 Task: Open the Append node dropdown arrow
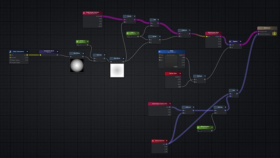coord(241,41)
